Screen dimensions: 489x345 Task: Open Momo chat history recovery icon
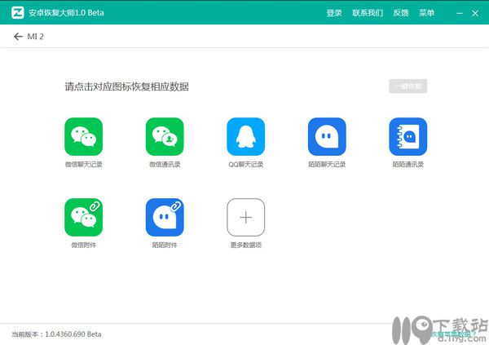pos(327,136)
